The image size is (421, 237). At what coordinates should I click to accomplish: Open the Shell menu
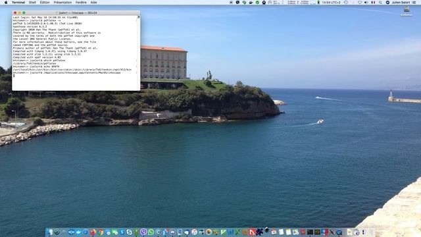(x=32, y=2)
